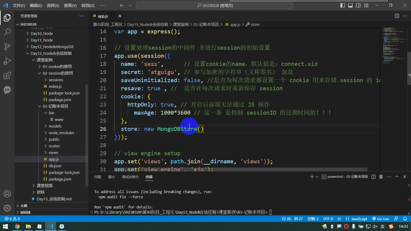Open the Explorer view in activity bar
Image resolution: width=411 pixels, height=231 pixels.
[x=7, y=18]
